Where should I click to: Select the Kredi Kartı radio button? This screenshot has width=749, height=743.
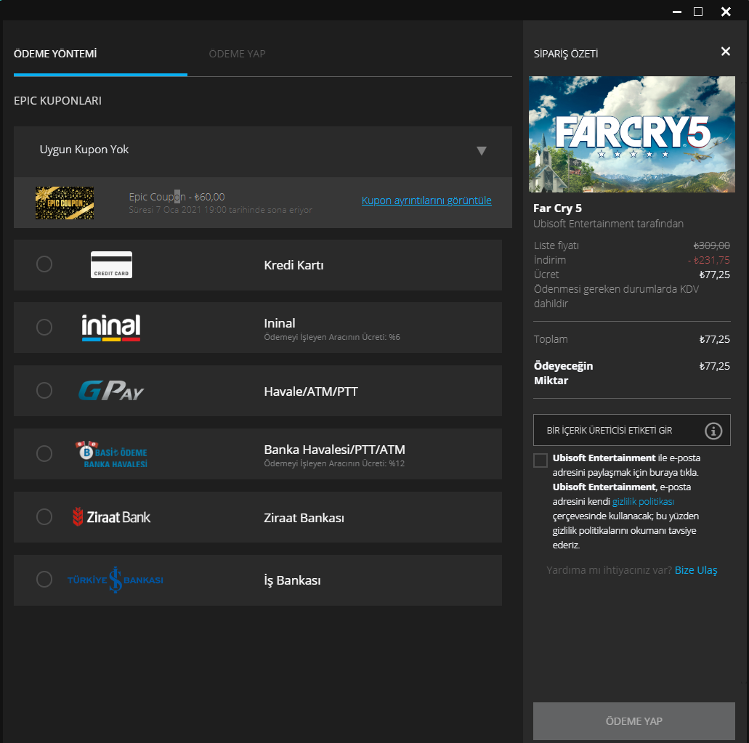coord(44,264)
